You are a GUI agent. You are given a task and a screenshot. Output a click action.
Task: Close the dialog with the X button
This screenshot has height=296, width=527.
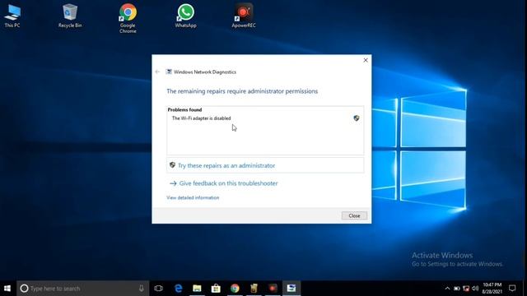366,60
